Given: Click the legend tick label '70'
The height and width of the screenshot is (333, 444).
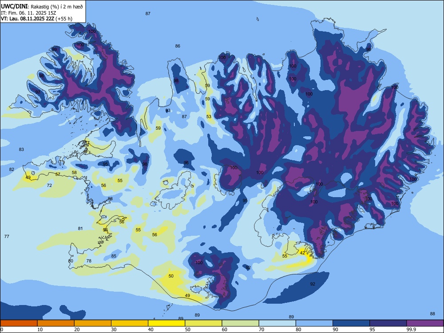Looking at the screenshot, I should tap(262, 329).
